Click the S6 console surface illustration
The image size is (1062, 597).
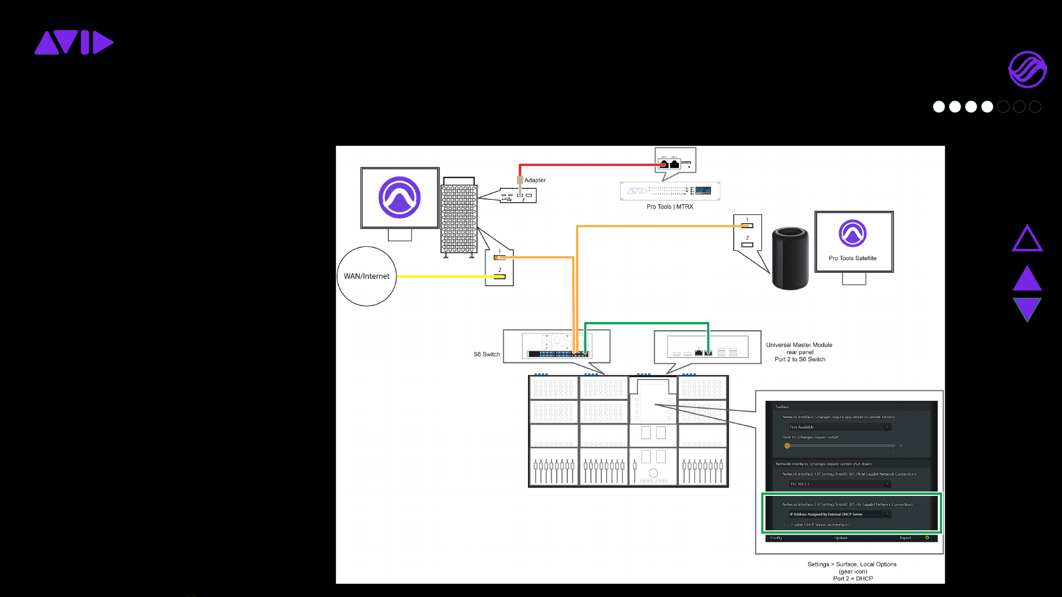pyautogui.click(x=629, y=431)
